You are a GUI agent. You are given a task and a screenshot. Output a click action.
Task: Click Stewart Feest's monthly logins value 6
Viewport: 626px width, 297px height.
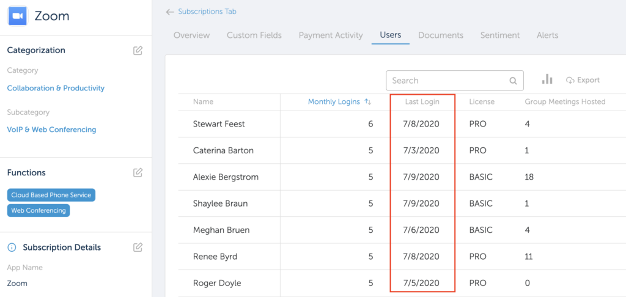(x=370, y=124)
